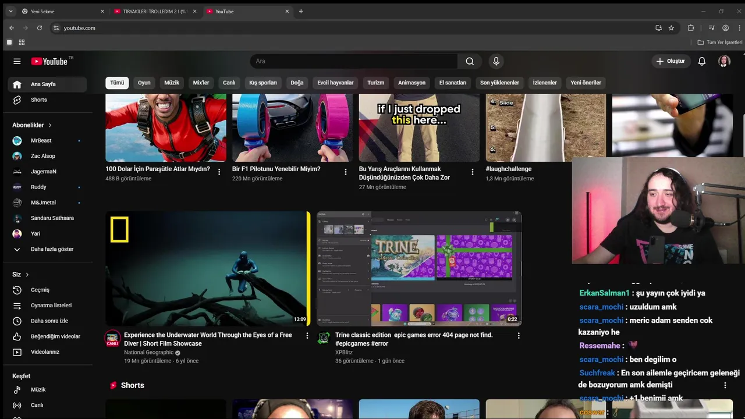Open options for Trine classic video
The image size is (745, 419).
tap(519, 335)
